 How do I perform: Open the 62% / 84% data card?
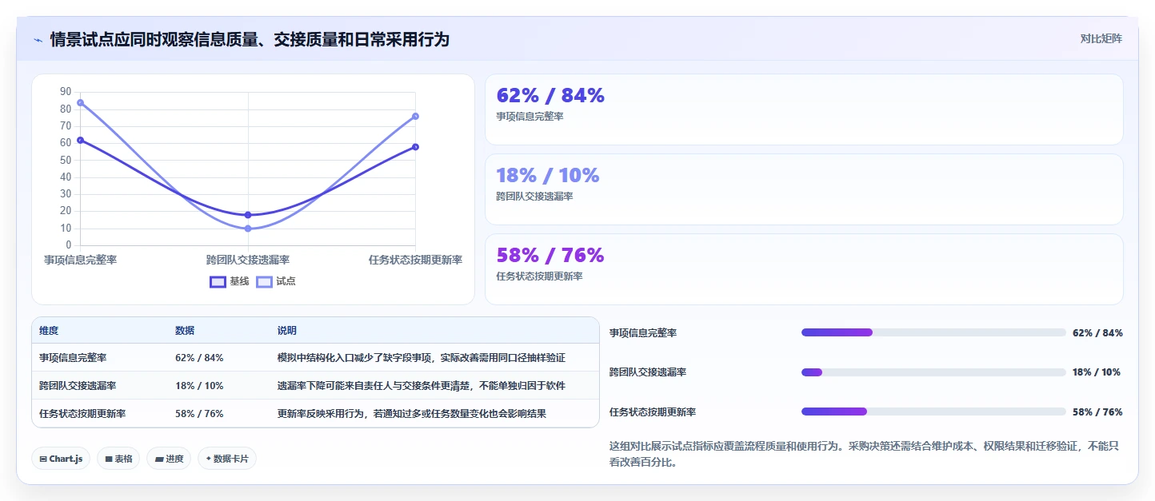[804, 109]
